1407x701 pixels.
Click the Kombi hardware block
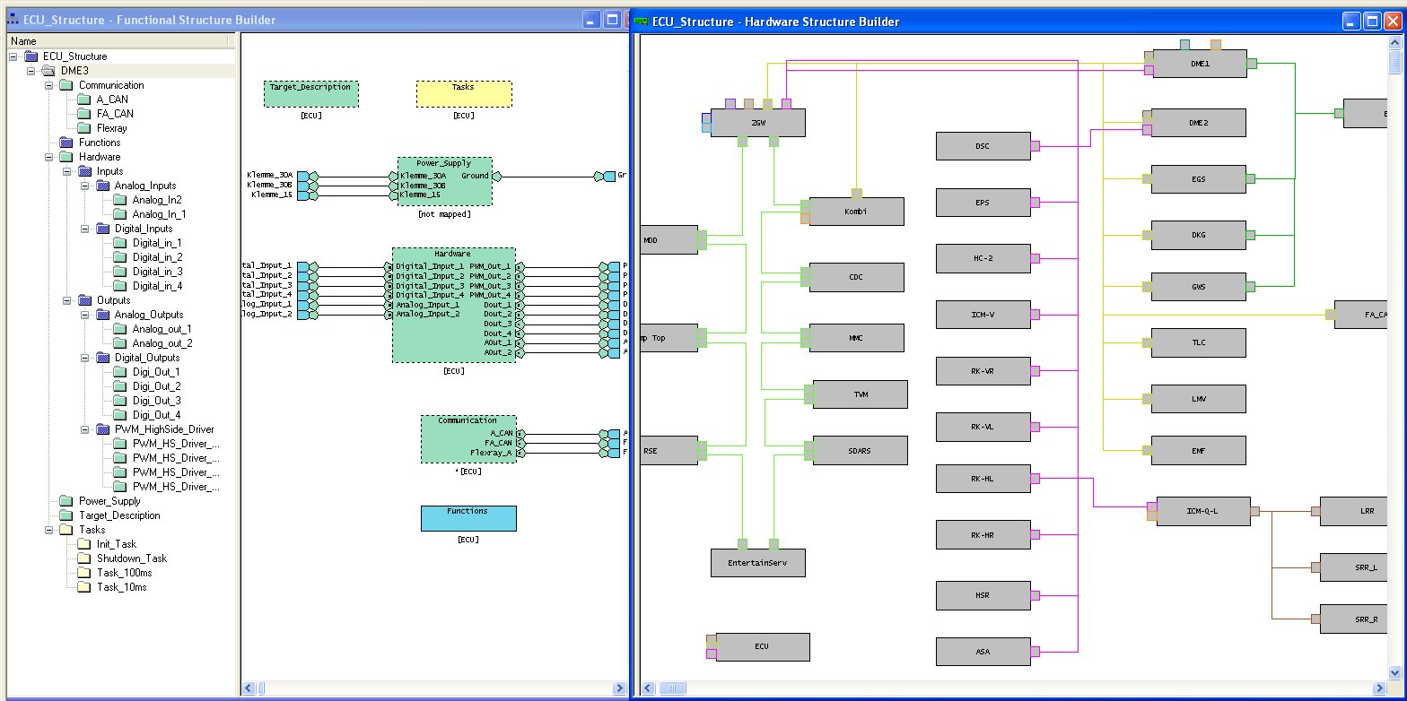point(856,212)
